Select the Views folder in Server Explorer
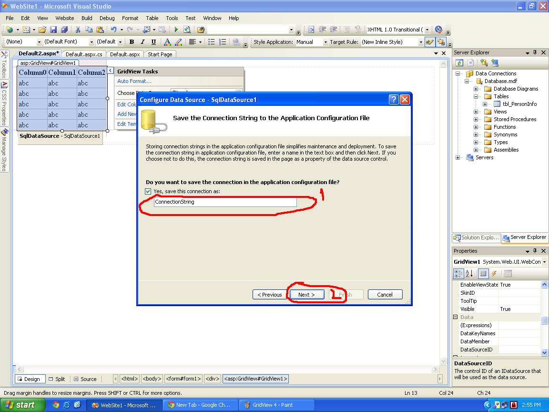The height and width of the screenshot is (412, 549). [500, 112]
